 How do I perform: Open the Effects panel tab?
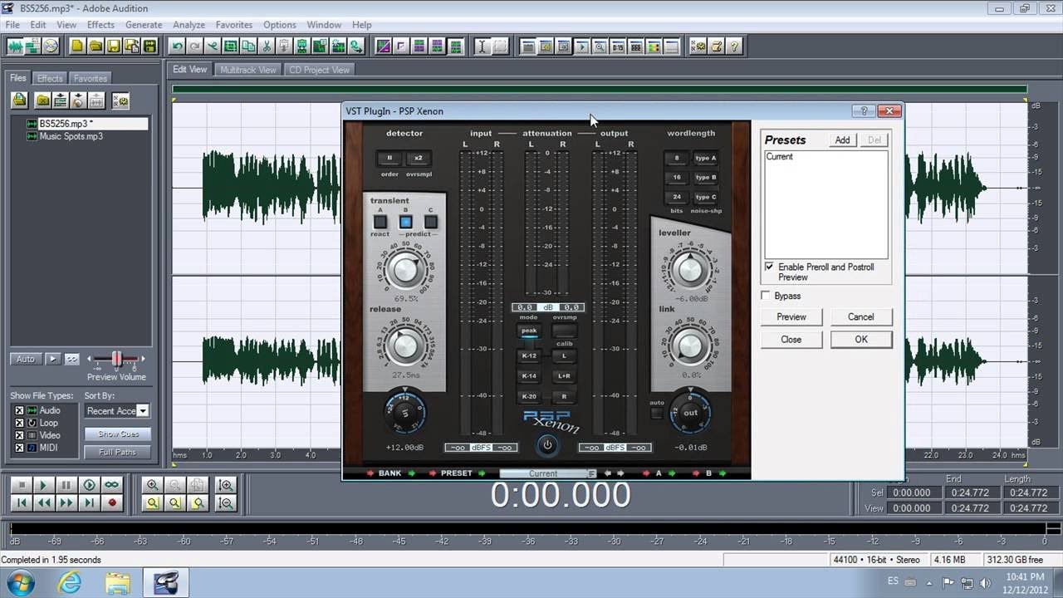click(x=50, y=78)
